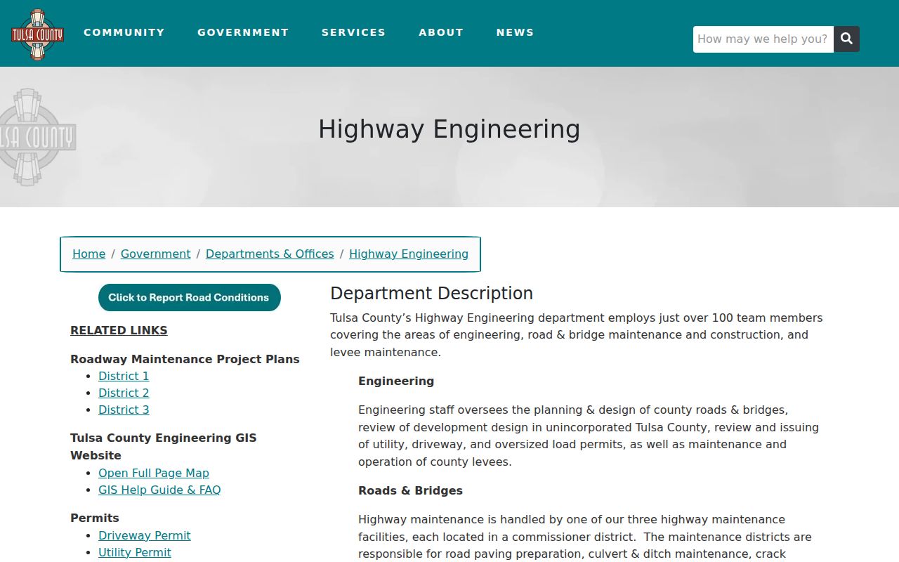Click the bold Engineering subheading
The image size is (899, 562).
click(x=396, y=381)
